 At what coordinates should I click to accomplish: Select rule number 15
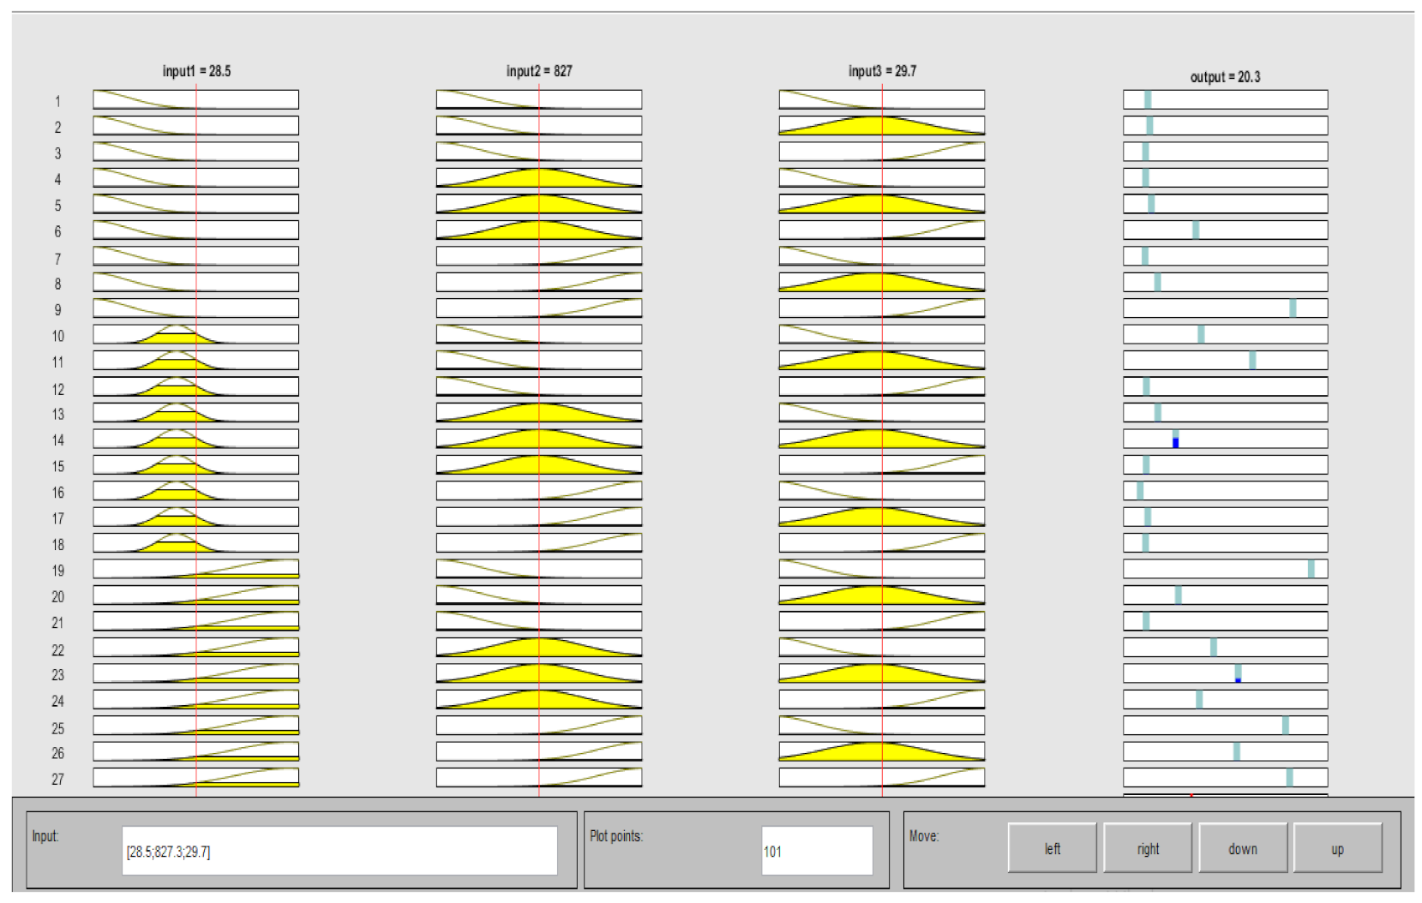(58, 466)
